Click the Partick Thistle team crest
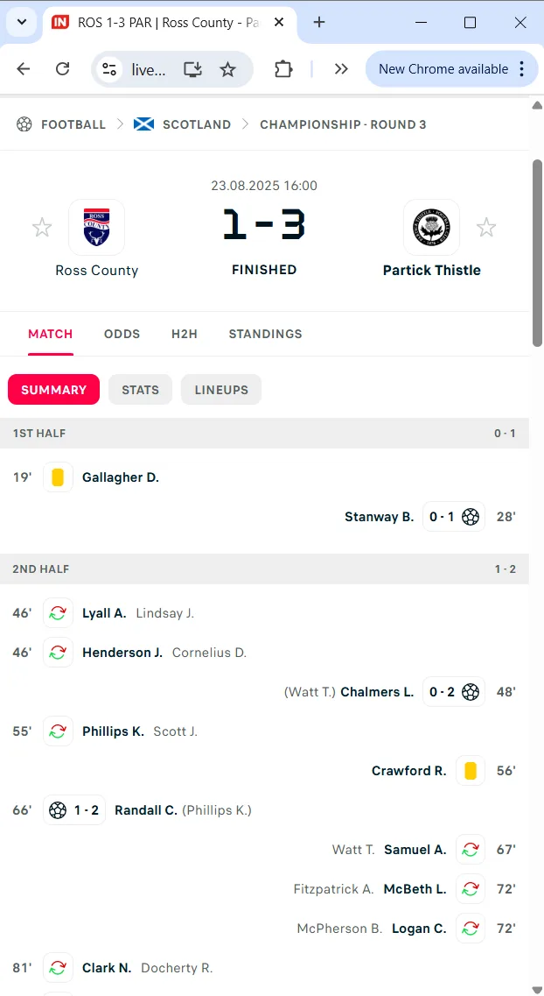The image size is (544, 996). (431, 227)
